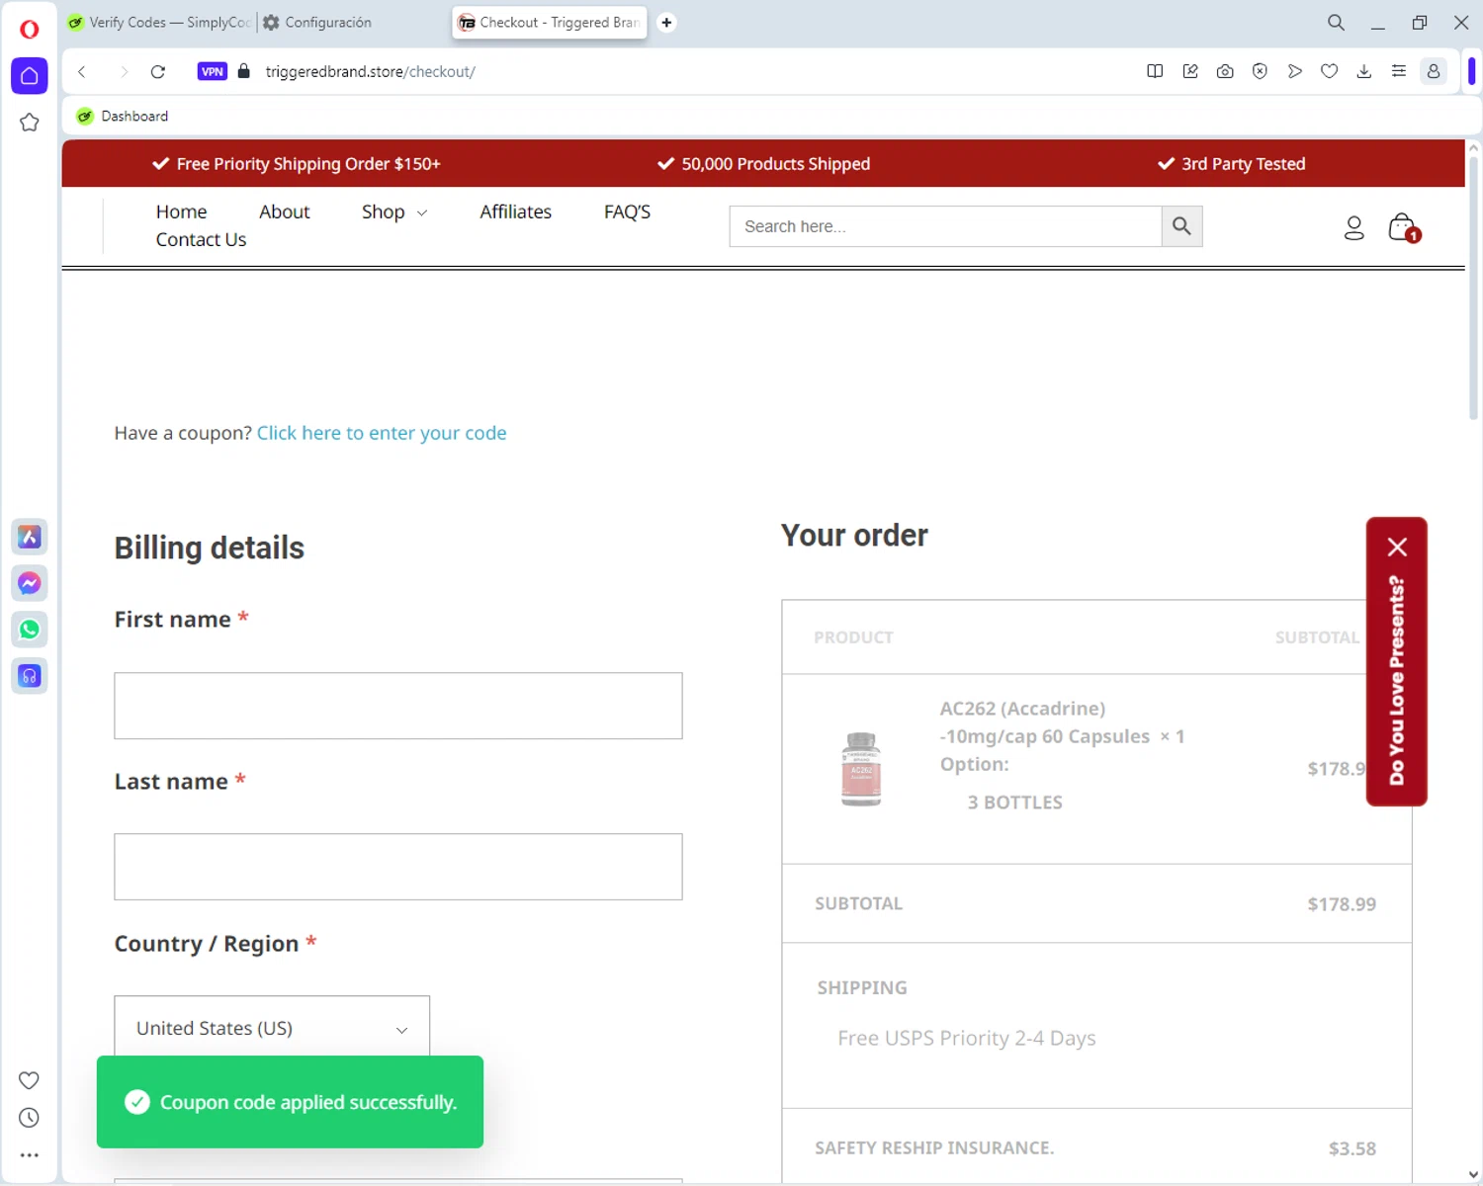This screenshot has width=1483, height=1186.
Task: Focus the Search here field
Action: click(945, 226)
